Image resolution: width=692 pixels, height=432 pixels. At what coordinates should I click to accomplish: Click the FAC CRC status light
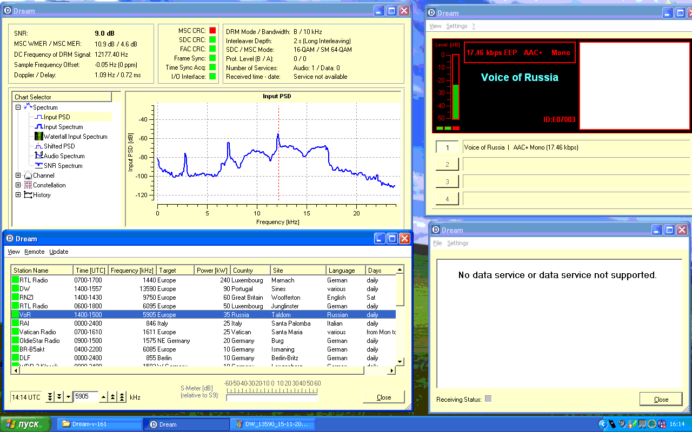[x=212, y=49]
